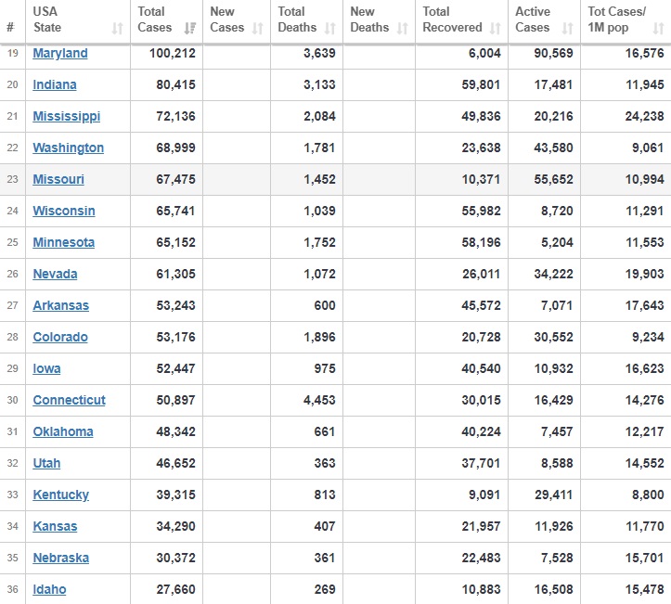Select the Missouri link
Screen dimensions: 671x604
click(58, 180)
